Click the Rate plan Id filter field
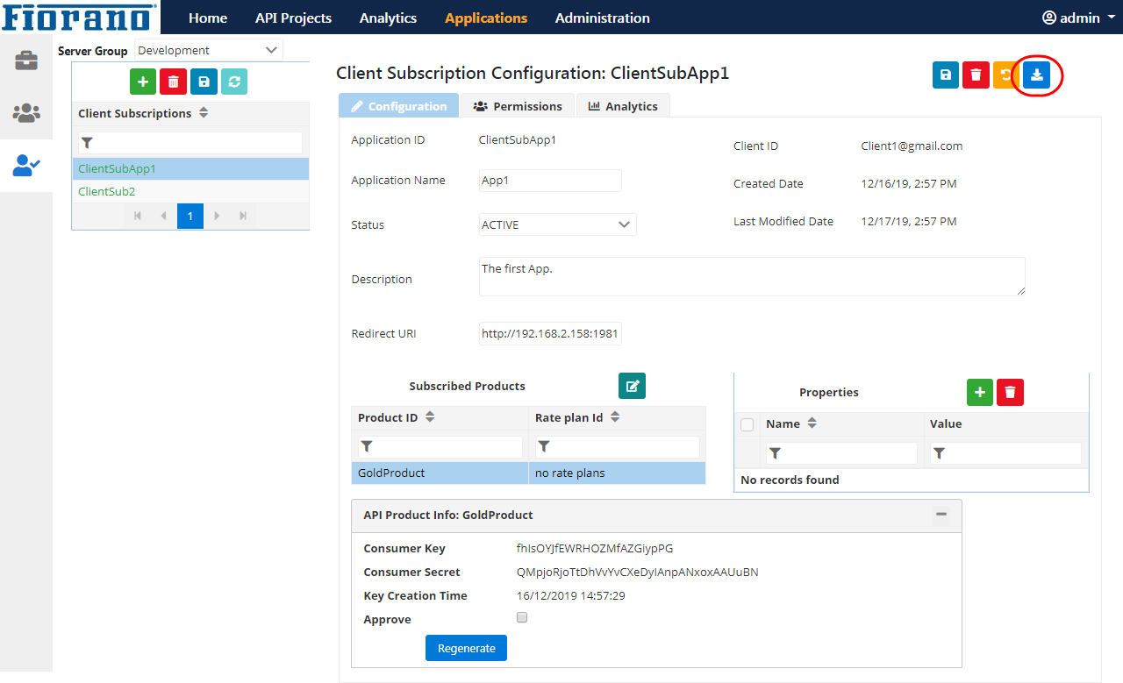The height and width of the screenshot is (683, 1123). [618, 446]
